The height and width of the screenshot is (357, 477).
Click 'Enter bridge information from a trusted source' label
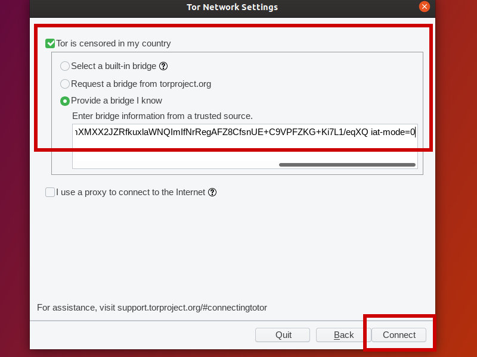pyautogui.click(x=162, y=116)
